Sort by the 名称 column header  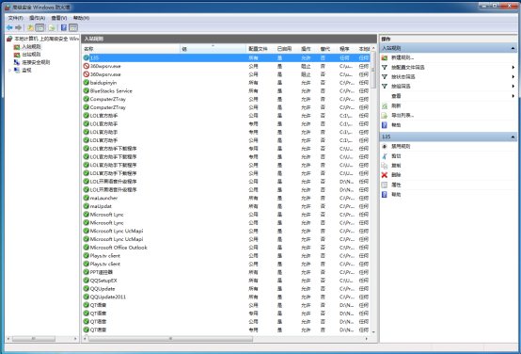131,49
